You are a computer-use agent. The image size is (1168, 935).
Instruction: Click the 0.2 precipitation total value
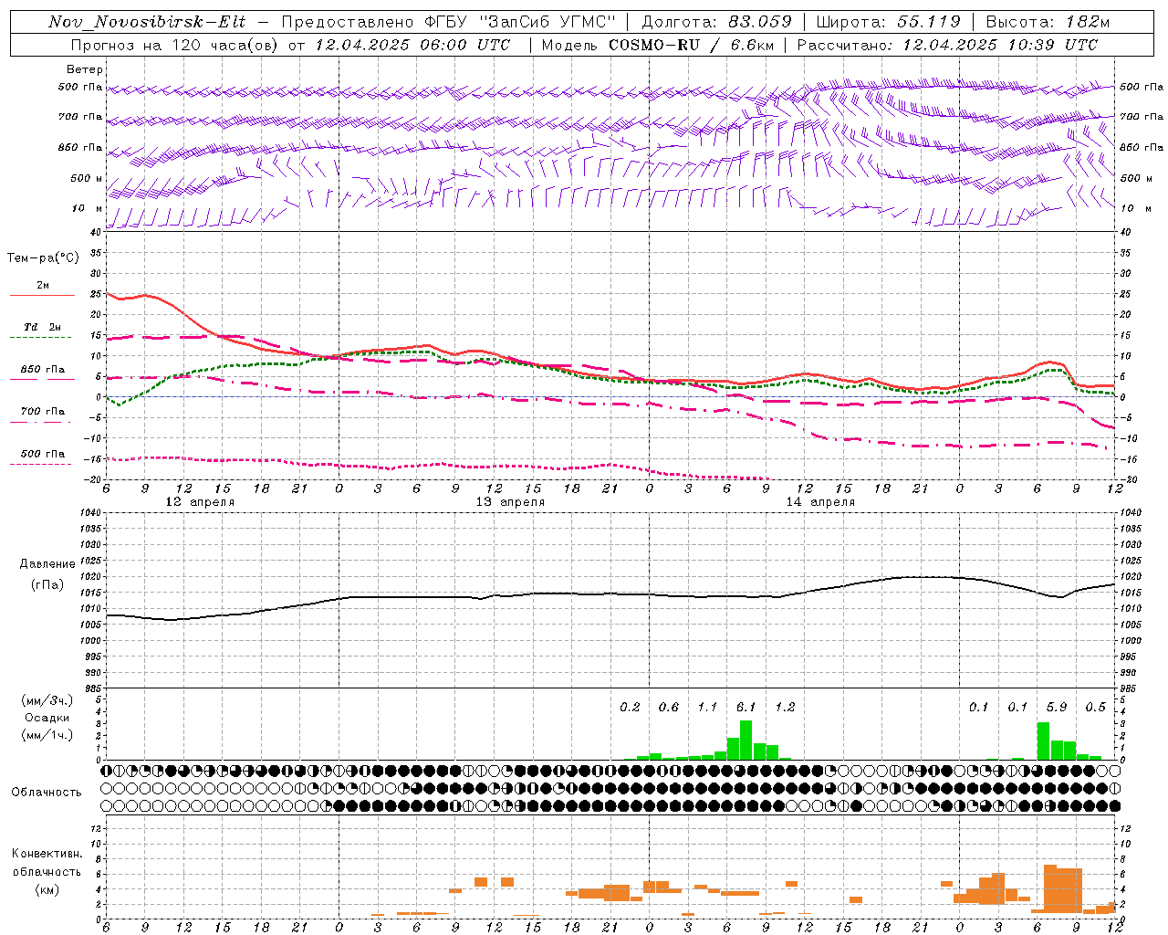[x=630, y=707]
